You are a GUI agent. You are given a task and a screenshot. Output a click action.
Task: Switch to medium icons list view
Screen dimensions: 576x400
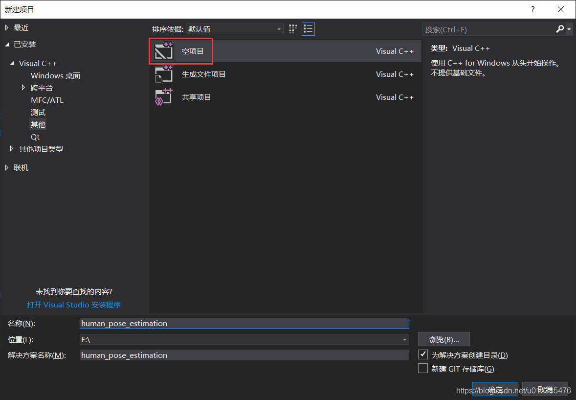(308, 29)
